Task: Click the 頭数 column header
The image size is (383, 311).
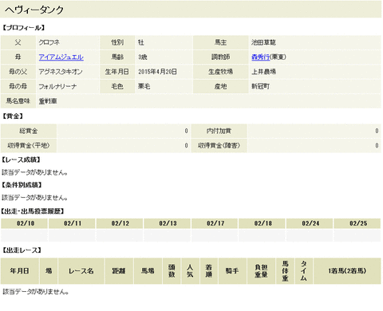Action: pos(172,271)
